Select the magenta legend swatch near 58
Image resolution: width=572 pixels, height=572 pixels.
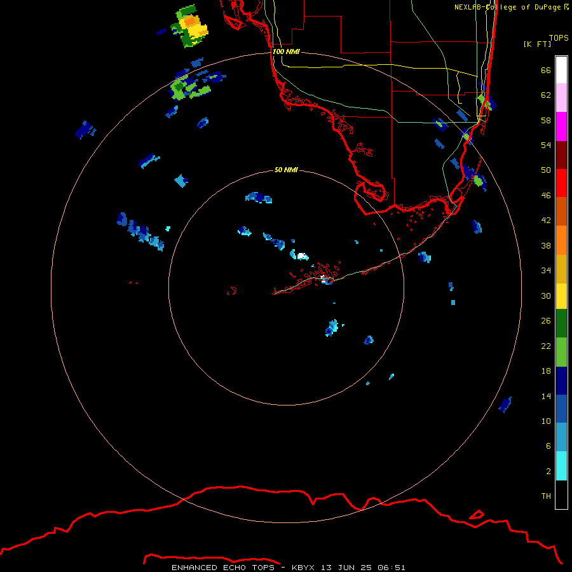(x=561, y=126)
